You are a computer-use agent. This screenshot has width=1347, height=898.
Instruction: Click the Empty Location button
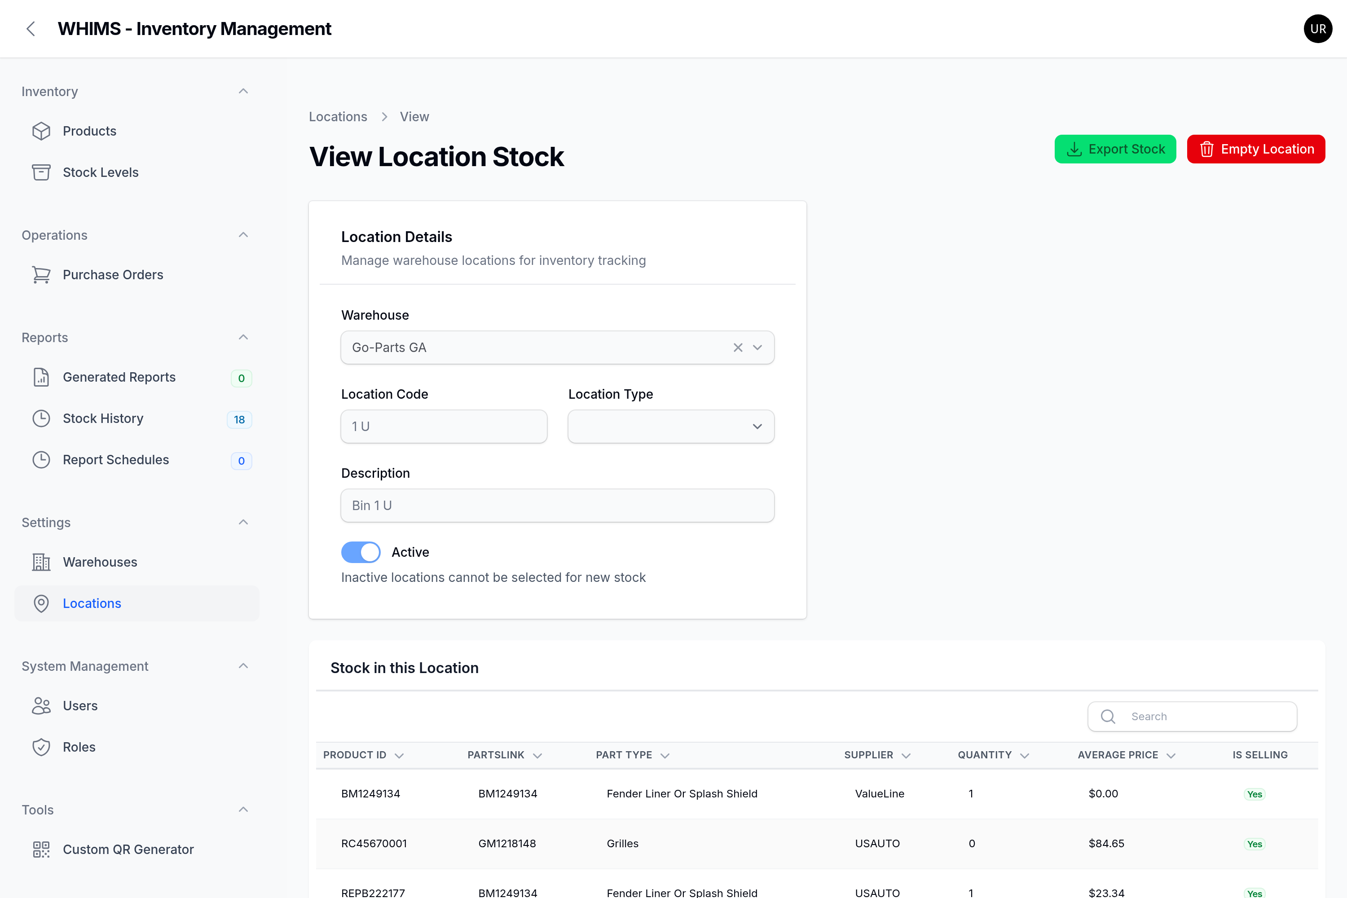pos(1256,150)
